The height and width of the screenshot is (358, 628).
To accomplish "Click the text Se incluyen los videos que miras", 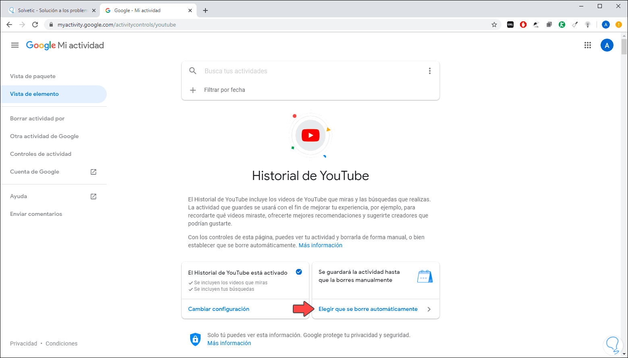I will click(231, 283).
